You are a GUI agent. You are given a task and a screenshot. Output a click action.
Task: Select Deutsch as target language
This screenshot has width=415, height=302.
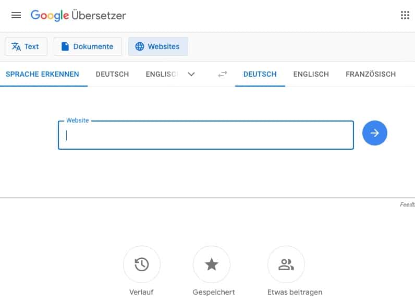pos(260,74)
